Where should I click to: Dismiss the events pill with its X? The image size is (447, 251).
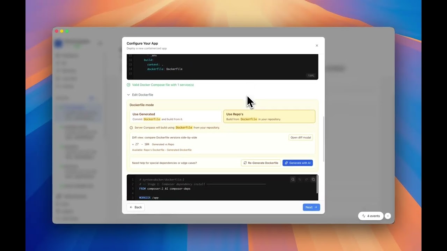tap(388, 216)
